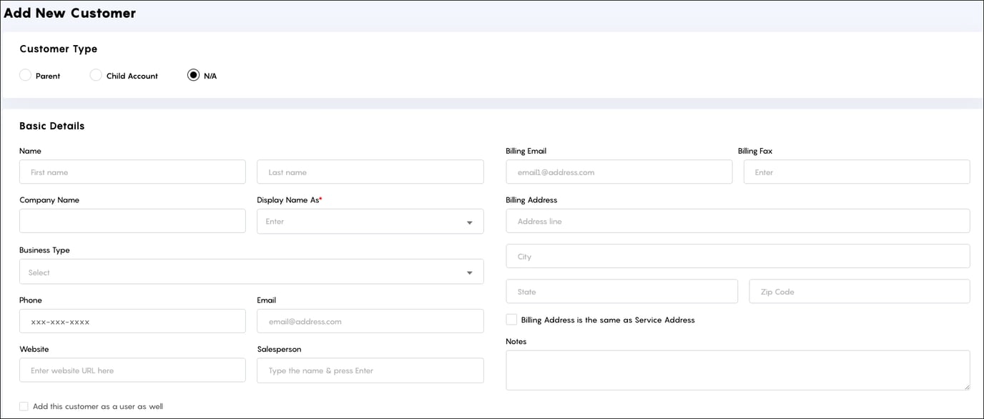Click the Customer Type section heading
This screenshot has width=984, height=419.
[x=59, y=49]
